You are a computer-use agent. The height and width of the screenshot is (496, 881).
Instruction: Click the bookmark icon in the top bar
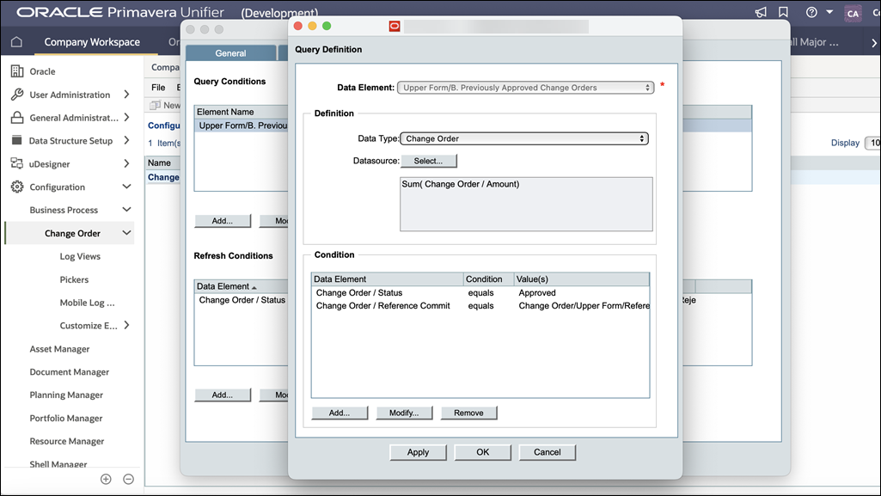click(783, 12)
